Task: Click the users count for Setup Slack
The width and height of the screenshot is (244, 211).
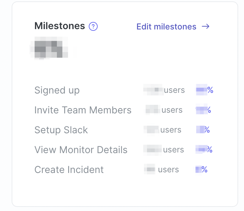Action: [x=162, y=130]
